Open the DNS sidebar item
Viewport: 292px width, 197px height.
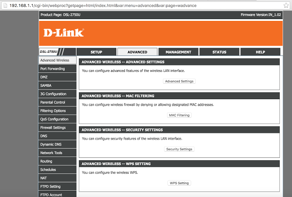pyautogui.click(x=57, y=136)
